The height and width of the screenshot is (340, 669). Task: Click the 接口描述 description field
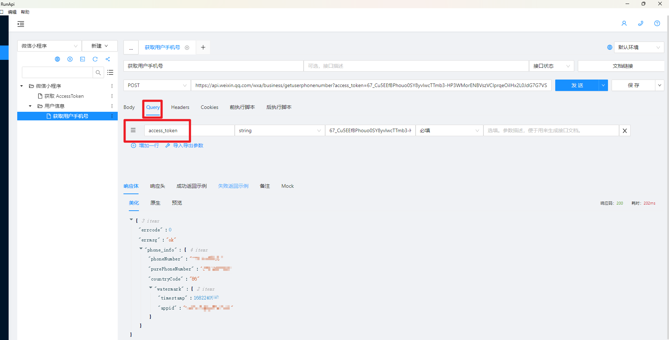(416, 66)
